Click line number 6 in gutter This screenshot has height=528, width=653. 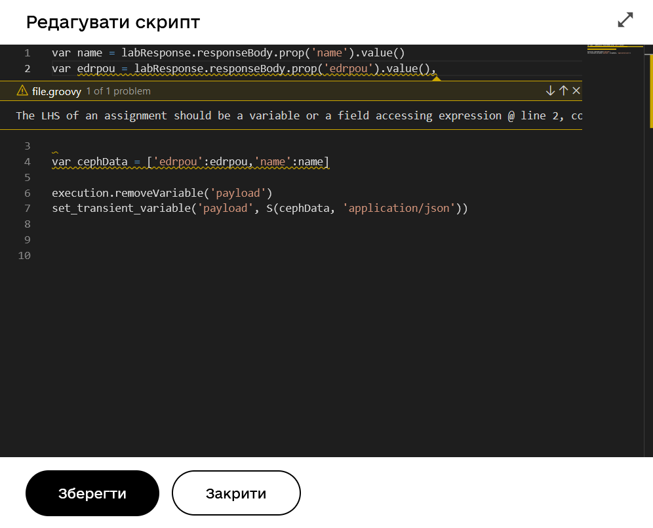(x=27, y=193)
